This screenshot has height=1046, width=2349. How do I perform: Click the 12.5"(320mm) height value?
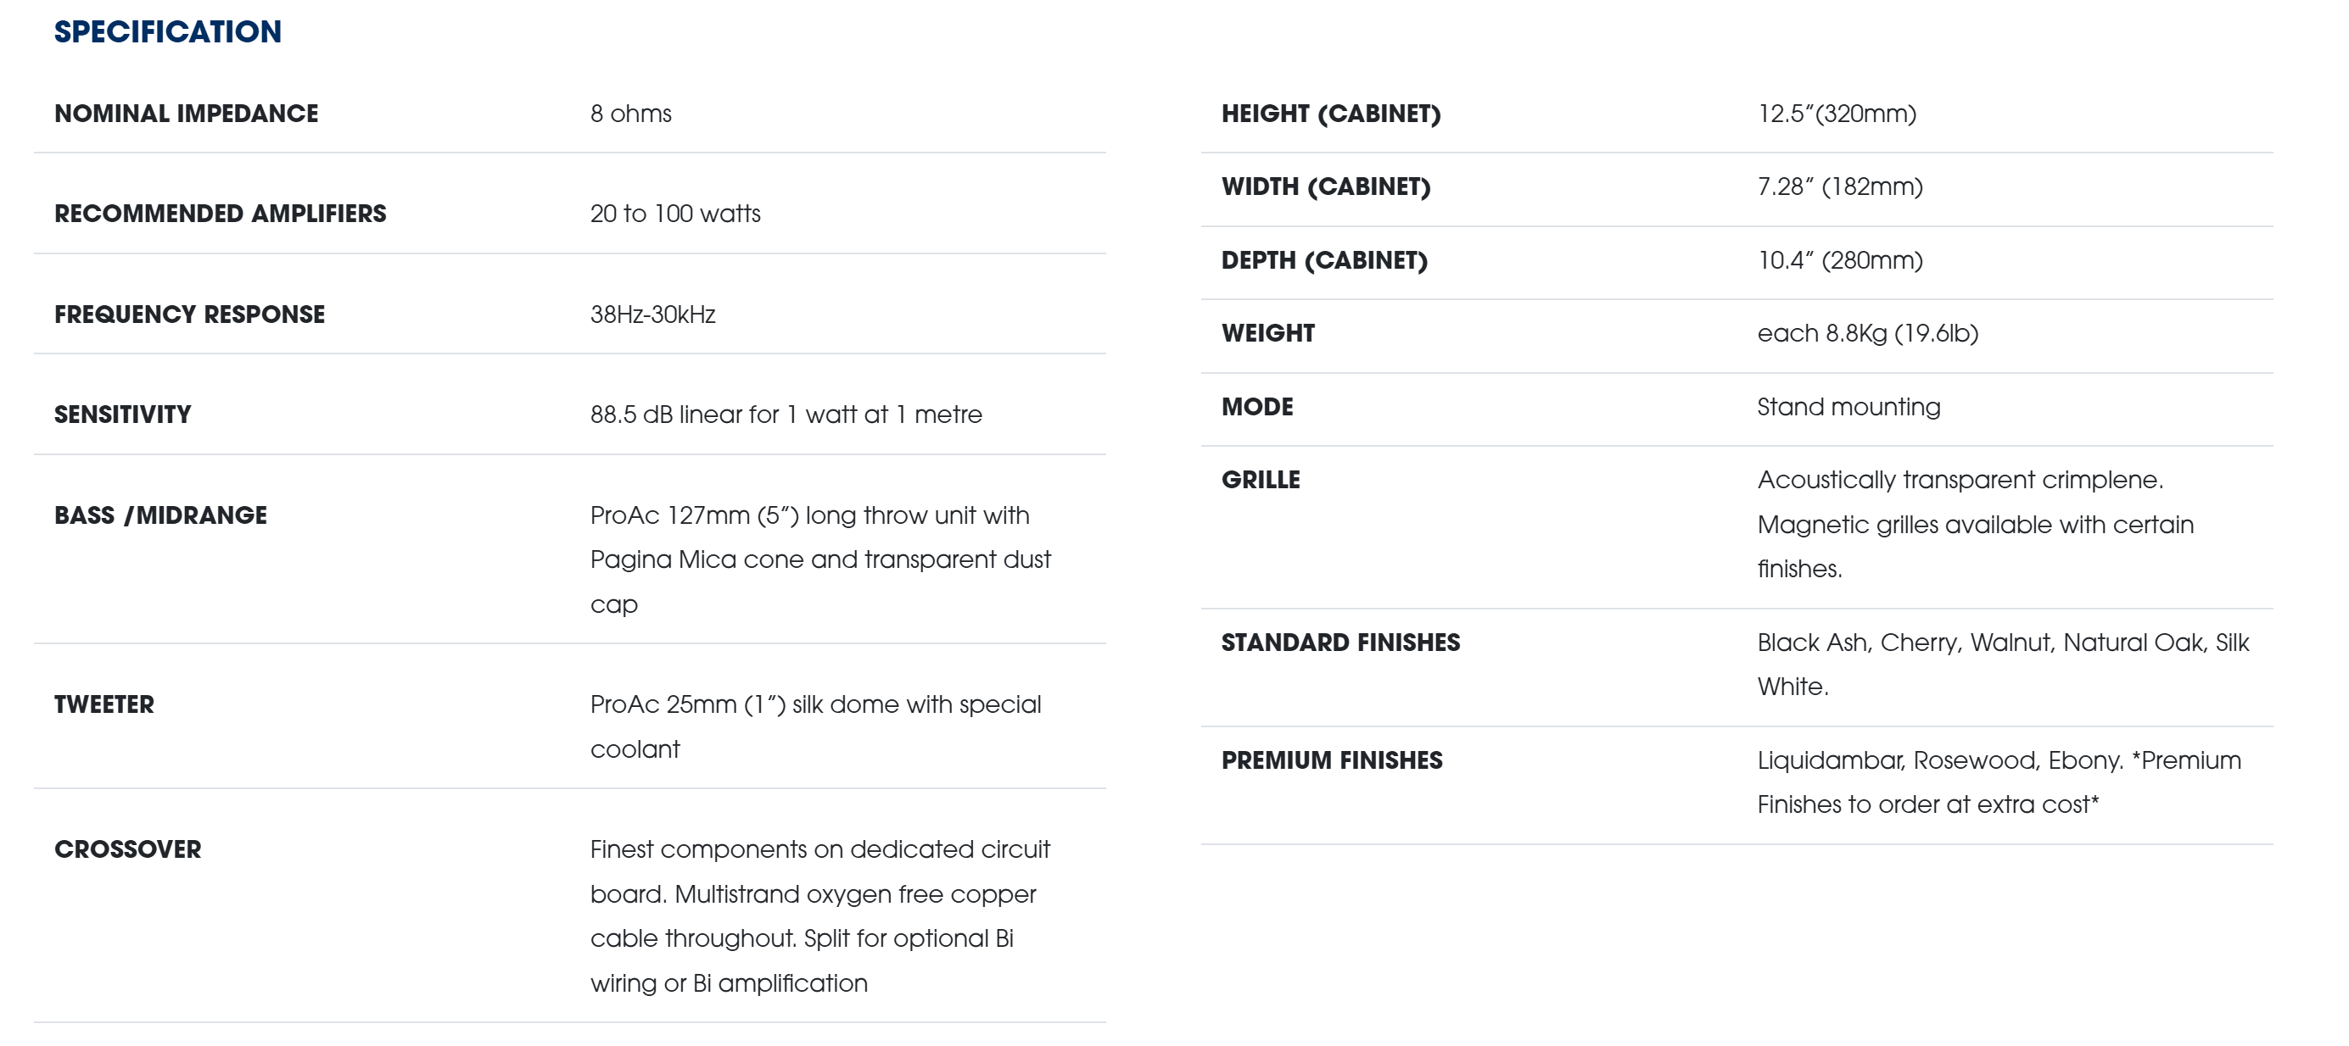point(1837,114)
